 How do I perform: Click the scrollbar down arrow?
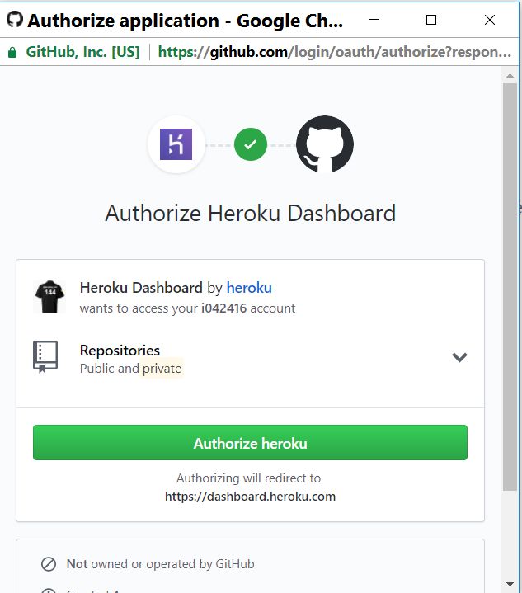pyautogui.click(x=510, y=584)
